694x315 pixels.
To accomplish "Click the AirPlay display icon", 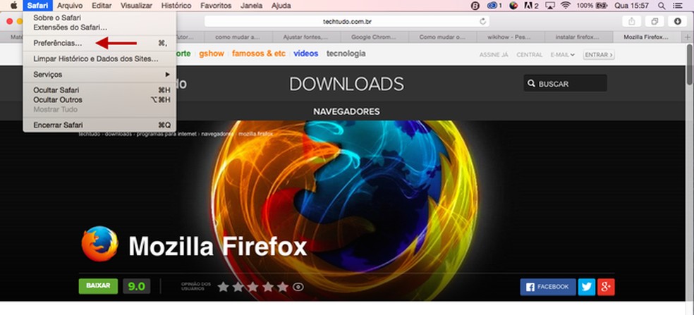I will (x=550, y=6).
